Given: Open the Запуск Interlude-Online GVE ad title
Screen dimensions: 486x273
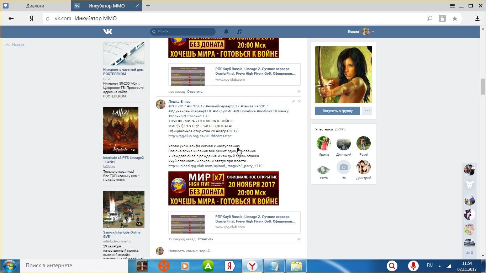Looking at the screenshot, I should point(122,235).
